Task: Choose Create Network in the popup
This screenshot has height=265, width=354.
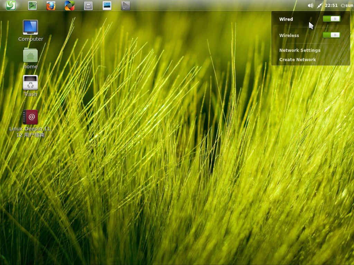Action: tap(297, 59)
